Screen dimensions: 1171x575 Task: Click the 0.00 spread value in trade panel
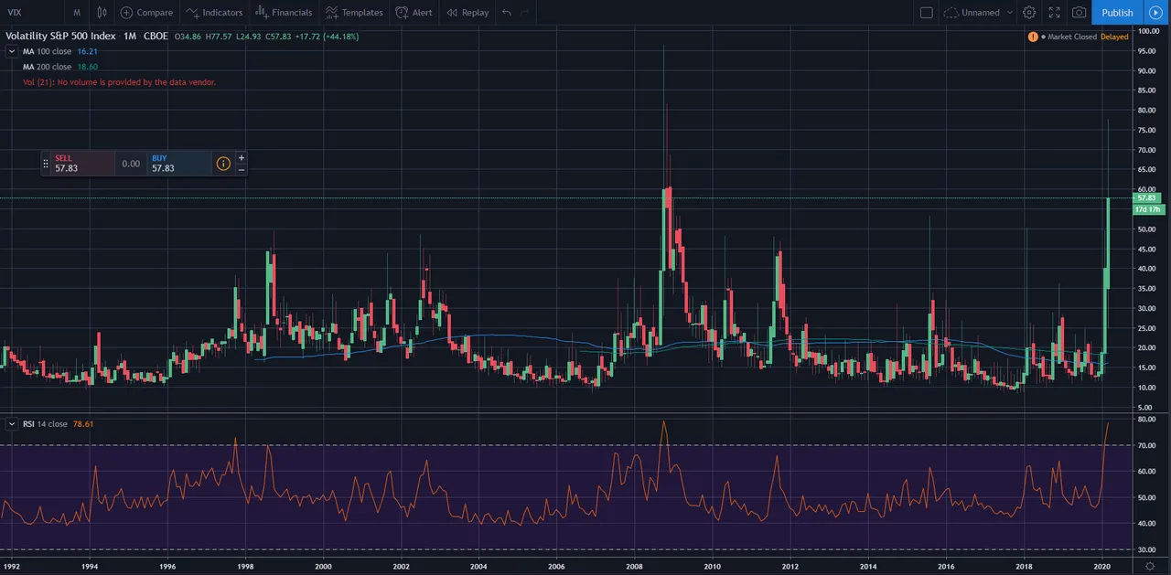point(131,165)
